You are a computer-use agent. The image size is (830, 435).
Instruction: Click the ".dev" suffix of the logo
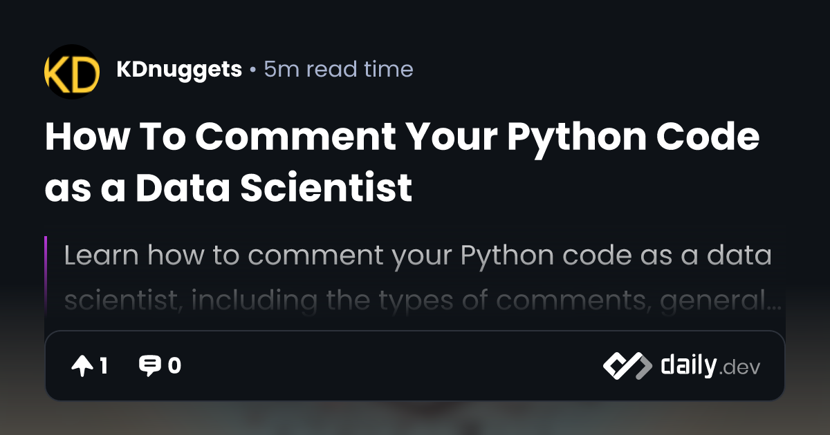point(740,367)
